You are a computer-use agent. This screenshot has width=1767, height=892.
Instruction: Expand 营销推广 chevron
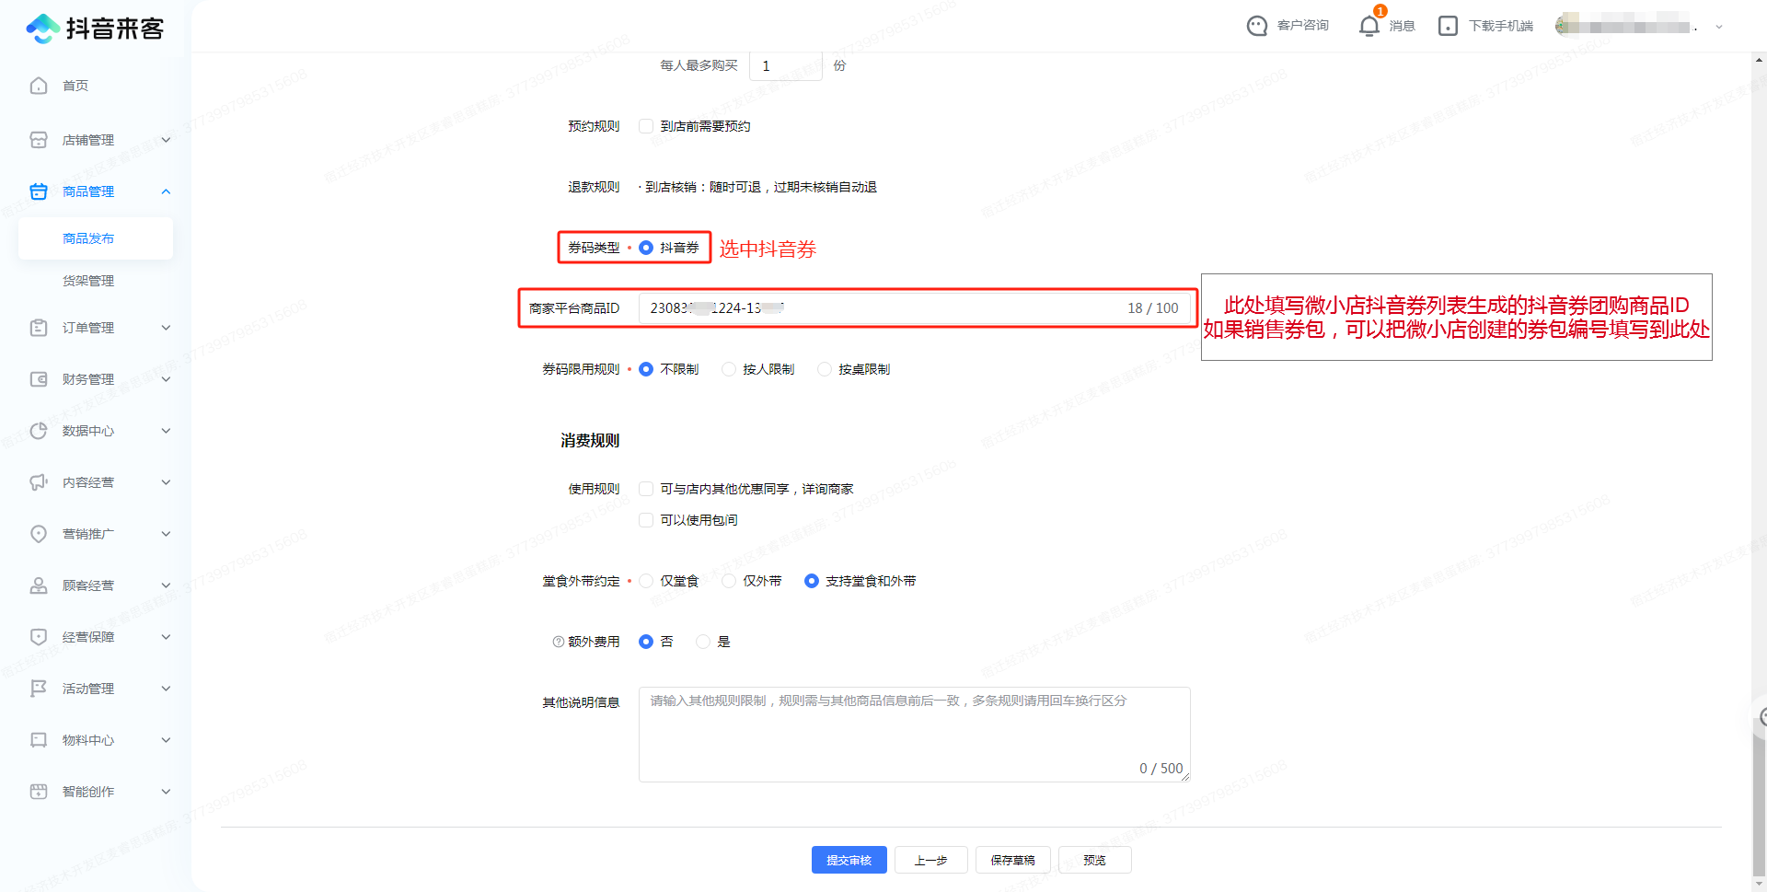[x=167, y=534]
